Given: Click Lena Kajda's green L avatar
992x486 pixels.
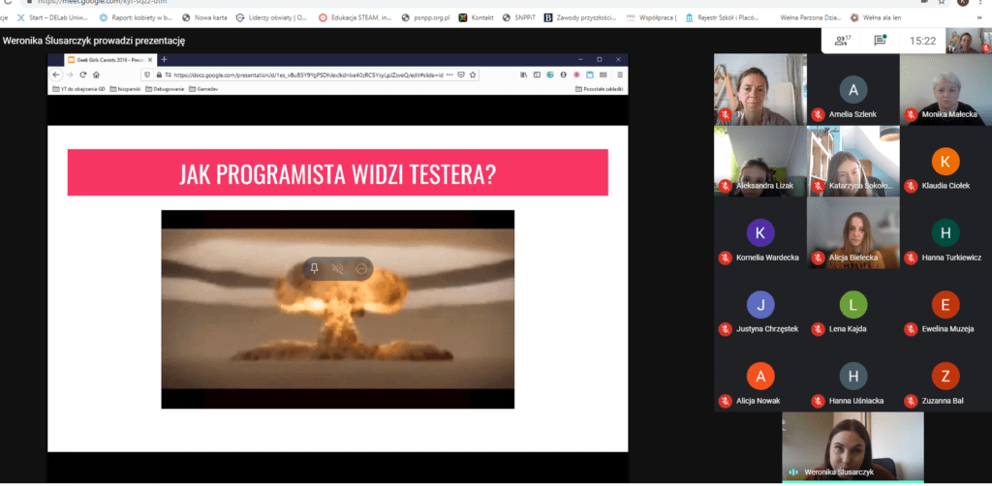Looking at the screenshot, I should (x=852, y=305).
